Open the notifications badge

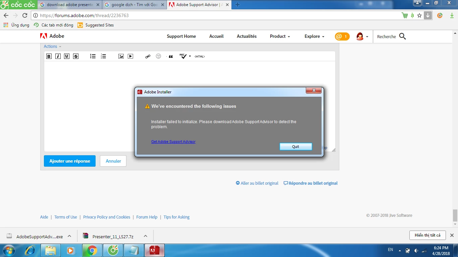point(342,36)
